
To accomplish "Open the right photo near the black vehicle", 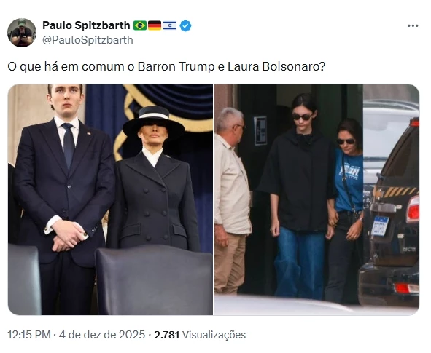I will pos(317,199).
